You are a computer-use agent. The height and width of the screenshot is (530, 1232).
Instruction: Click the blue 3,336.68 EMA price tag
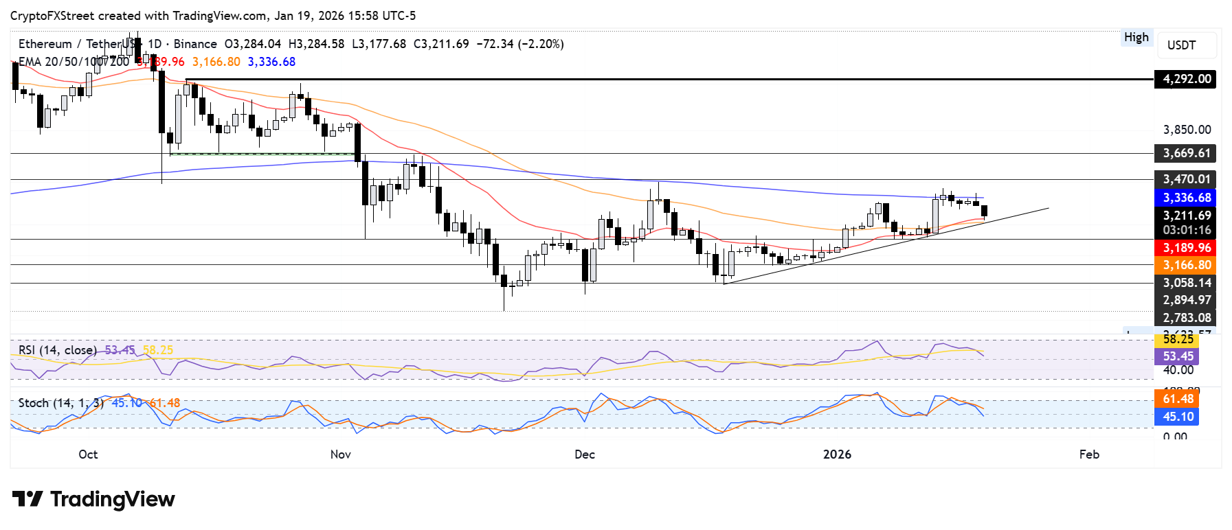[x=1186, y=198]
